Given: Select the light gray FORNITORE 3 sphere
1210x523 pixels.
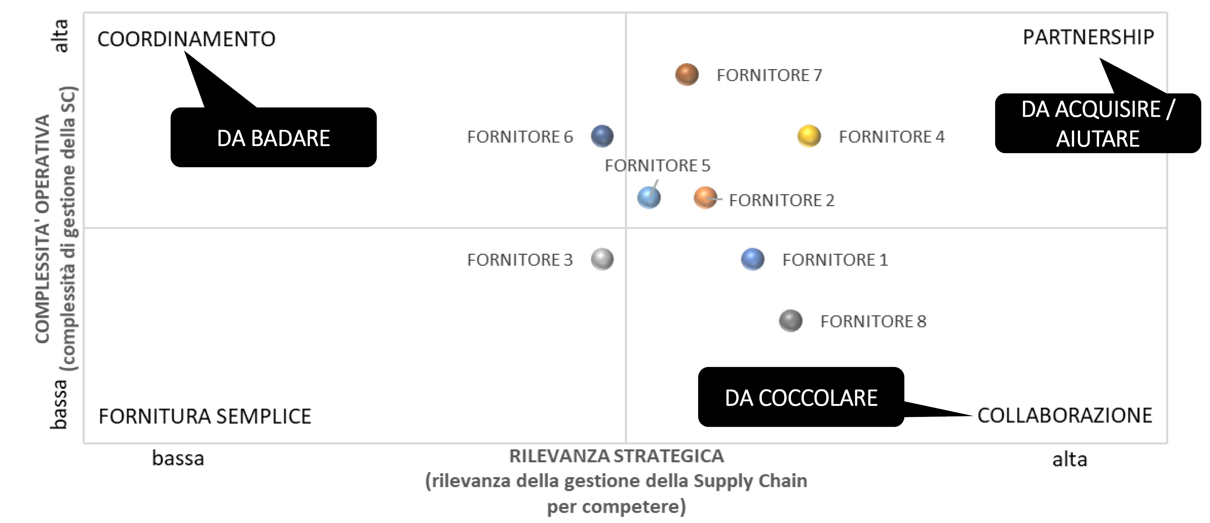Looking at the screenshot, I should (x=602, y=259).
